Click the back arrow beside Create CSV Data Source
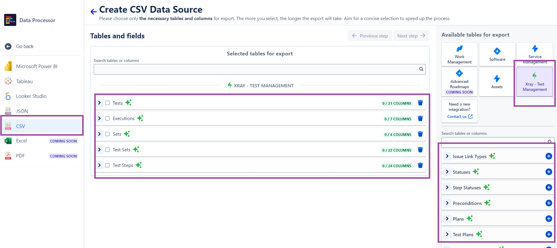This screenshot has height=248, width=557. (x=93, y=12)
